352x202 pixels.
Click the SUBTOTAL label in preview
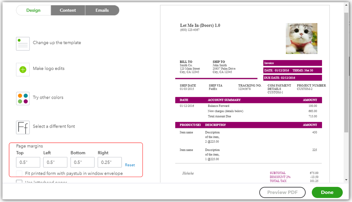click(x=278, y=173)
